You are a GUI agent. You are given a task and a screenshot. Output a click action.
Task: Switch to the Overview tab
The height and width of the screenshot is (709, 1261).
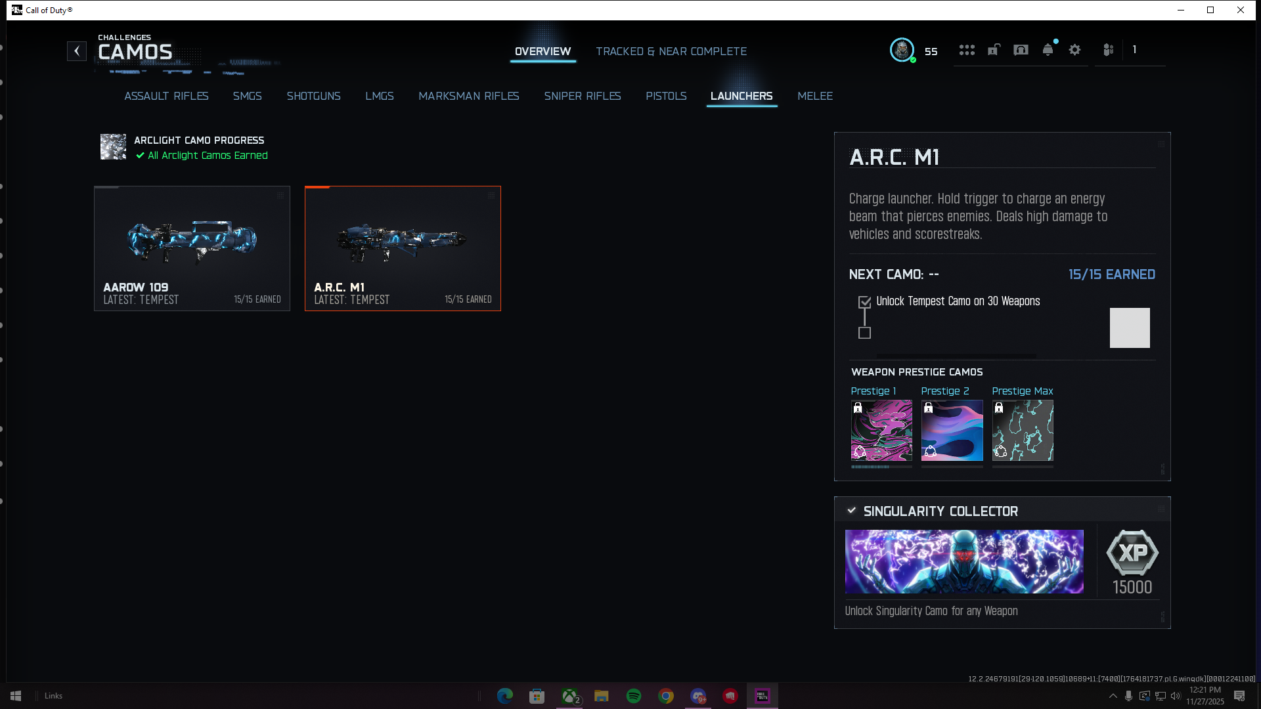point(543,51)
